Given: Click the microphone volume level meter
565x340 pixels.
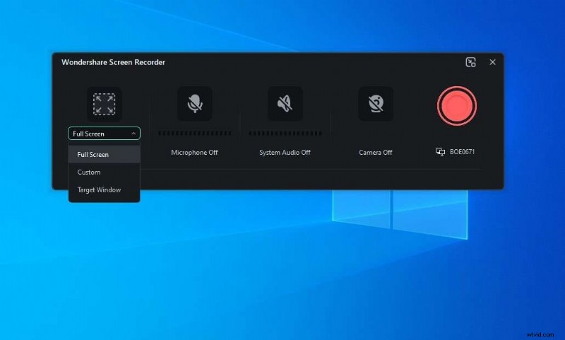Looking at the screenshot, I should tap(194, 133).
